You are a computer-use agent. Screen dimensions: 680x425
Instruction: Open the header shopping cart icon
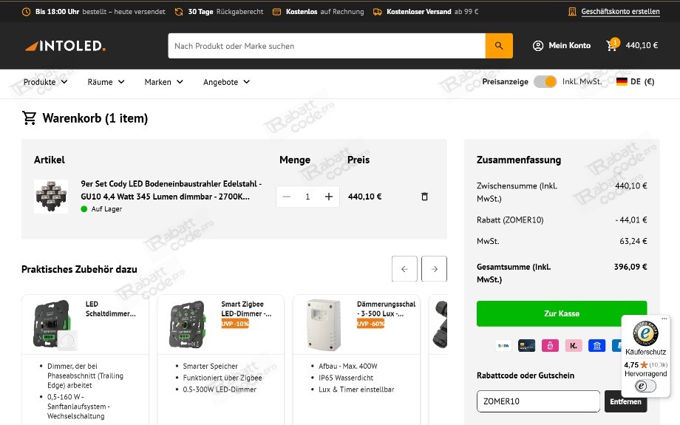(x=612, y=45)
